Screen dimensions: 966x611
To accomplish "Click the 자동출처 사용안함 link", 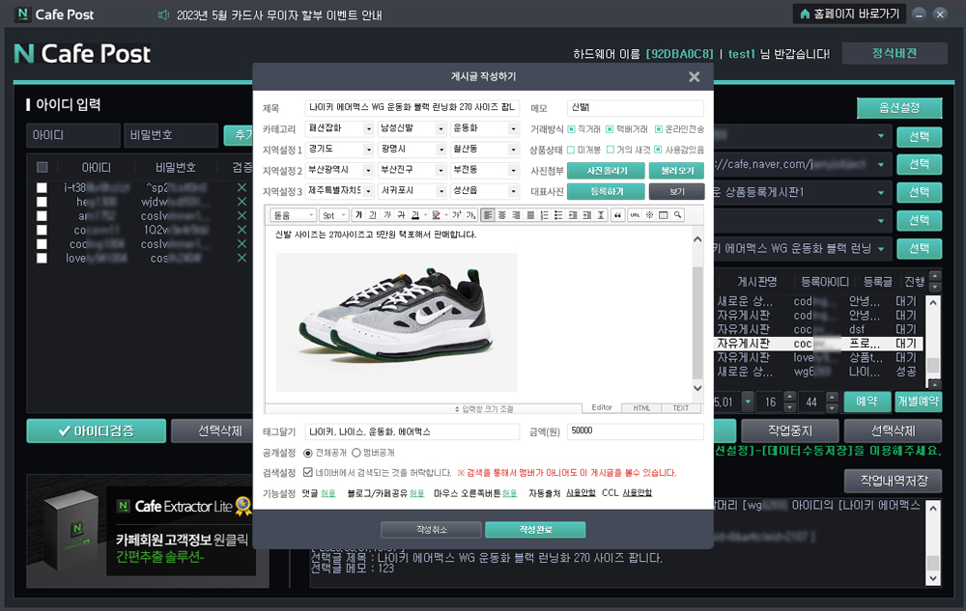I will pos(581,493).
